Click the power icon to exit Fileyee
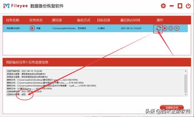194x117 pixels. coord(188,6)
